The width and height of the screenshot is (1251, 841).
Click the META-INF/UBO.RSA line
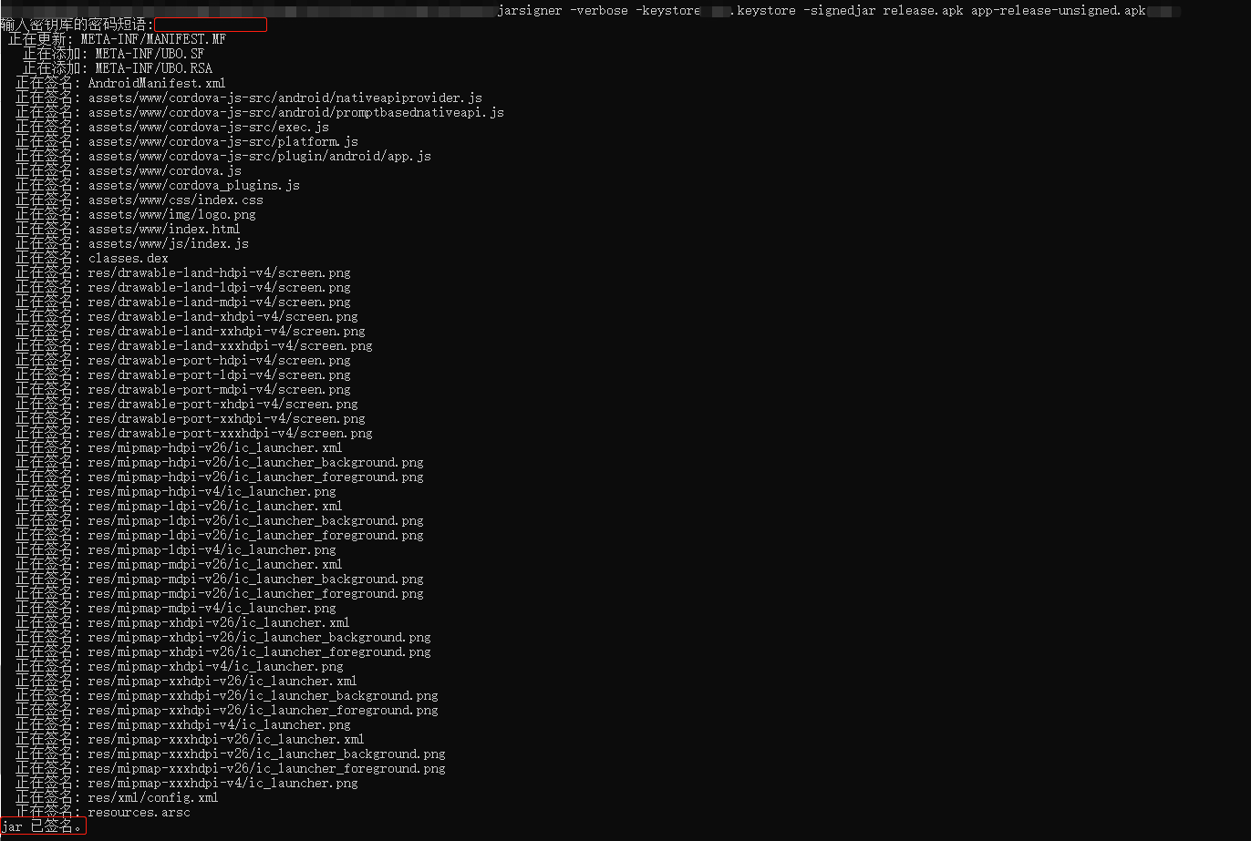coord(117,68)
